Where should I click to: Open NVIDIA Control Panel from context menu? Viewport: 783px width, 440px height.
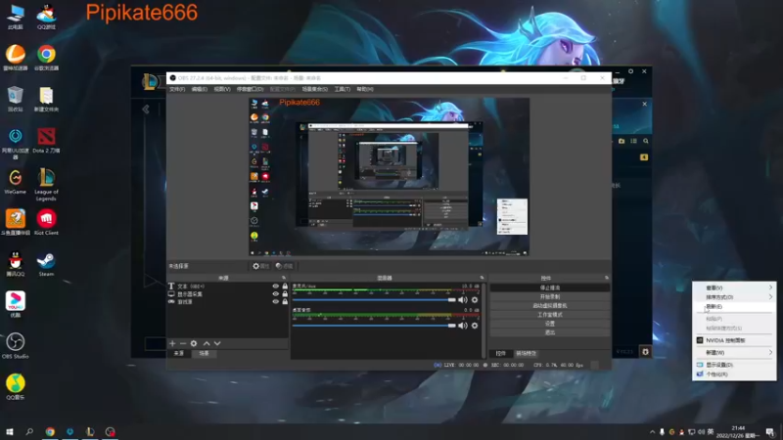pyautogui.click(x=734, y=340)
